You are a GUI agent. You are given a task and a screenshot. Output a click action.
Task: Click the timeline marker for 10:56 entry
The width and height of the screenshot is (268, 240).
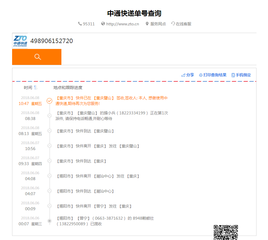[x=50, y=146]
